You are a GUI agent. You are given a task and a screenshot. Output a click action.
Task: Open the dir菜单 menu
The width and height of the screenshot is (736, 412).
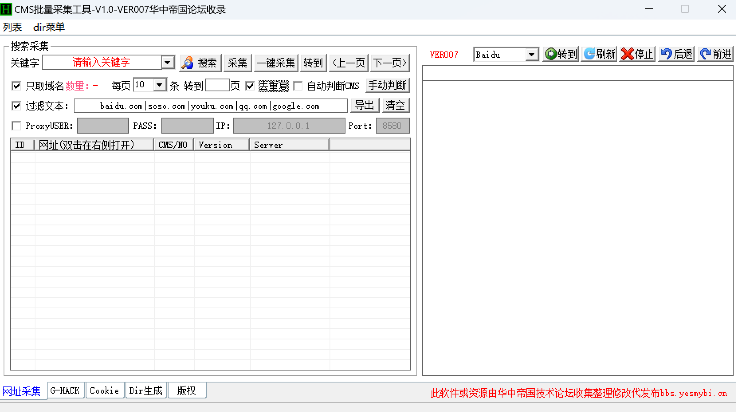(x=49, y=27)
